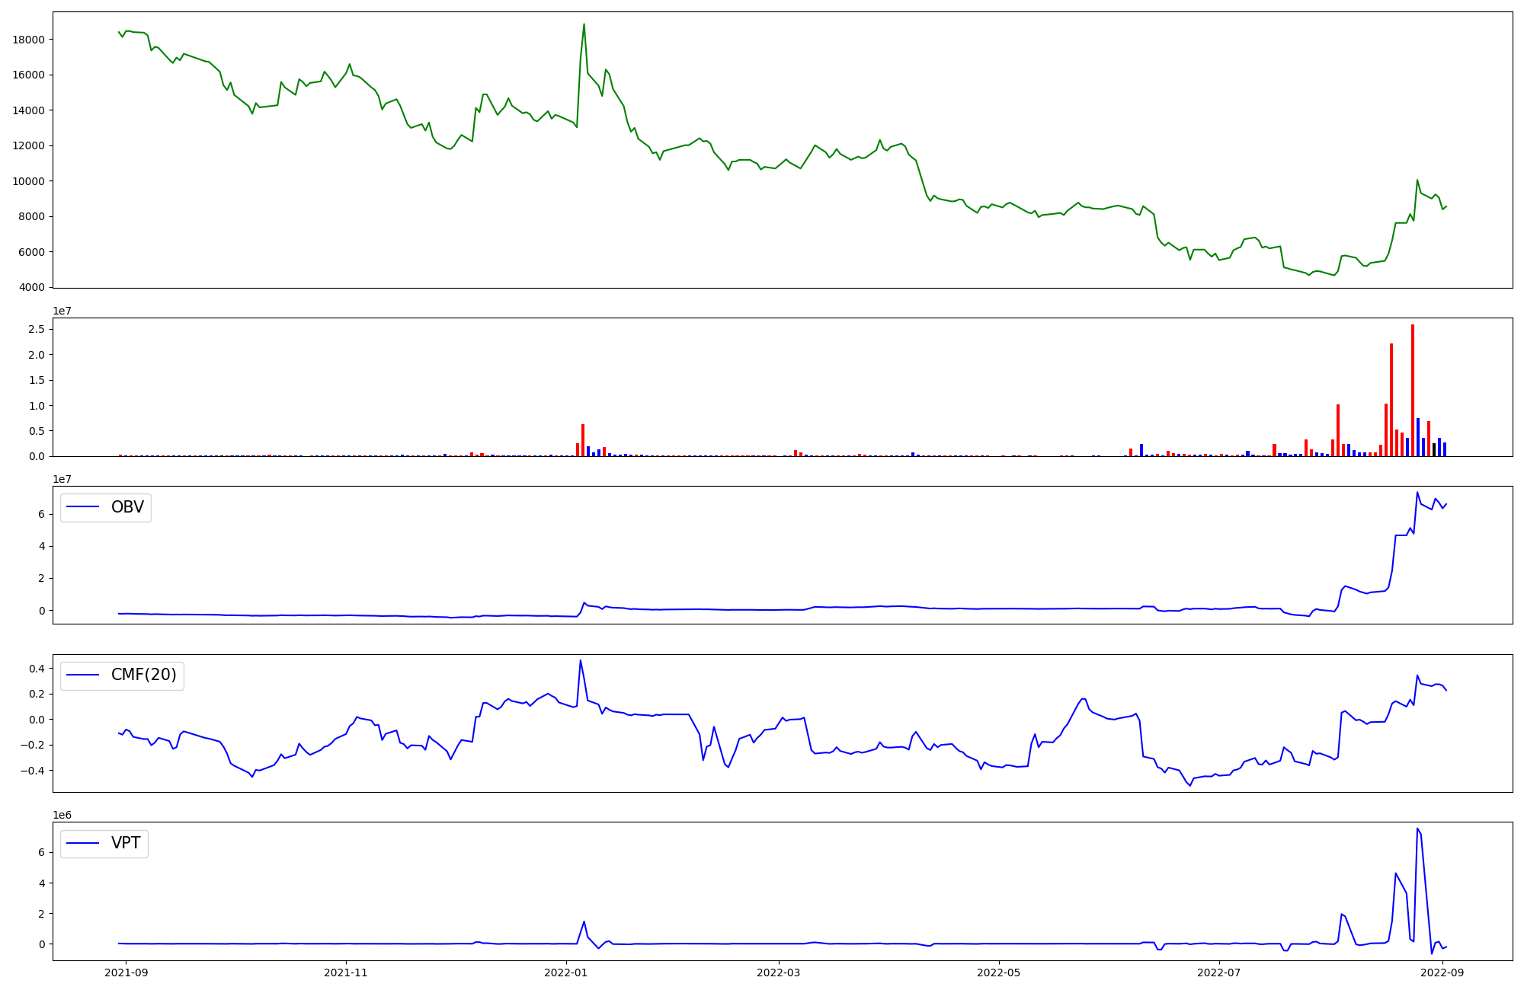Click the 2022-09 x-axis date label
Screen dimensions: 1524x990
pos(1442,972)
